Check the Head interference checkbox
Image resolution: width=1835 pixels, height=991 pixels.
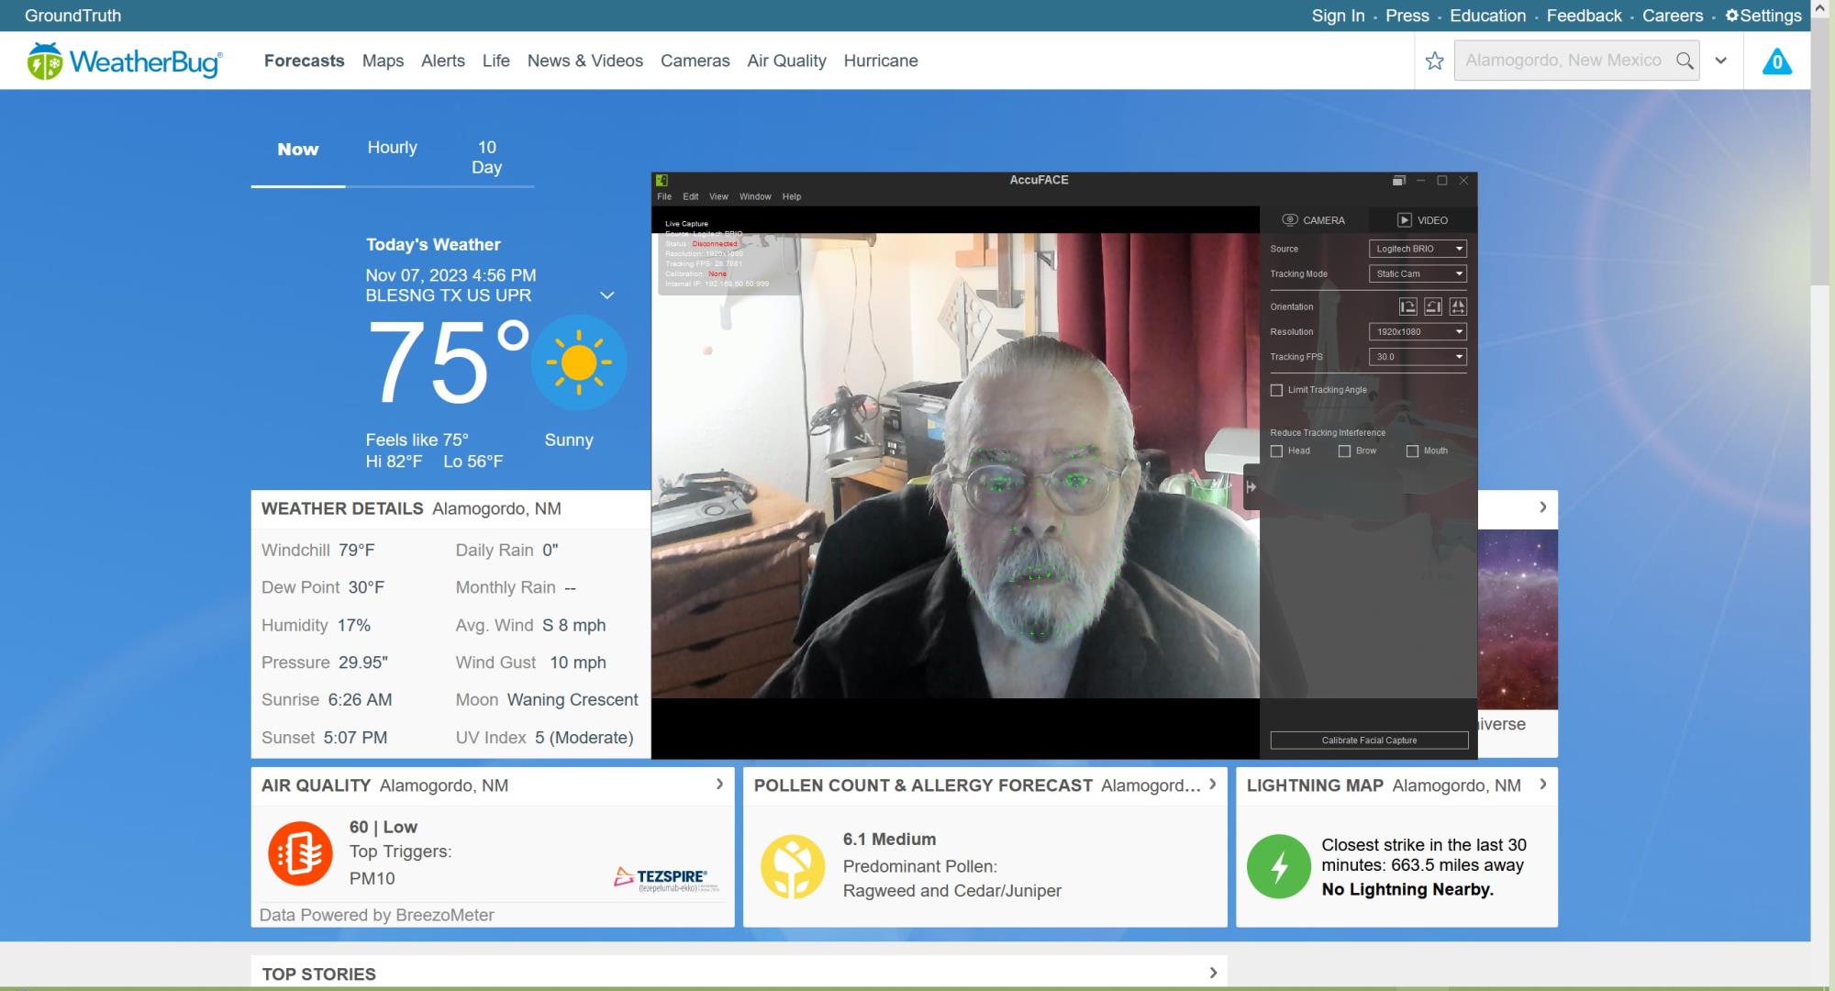point(1276,451)
